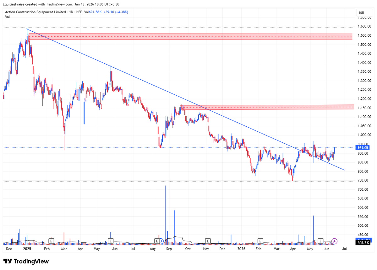Click the blue circular event icon beside August's E marker

tap(161, 241)
